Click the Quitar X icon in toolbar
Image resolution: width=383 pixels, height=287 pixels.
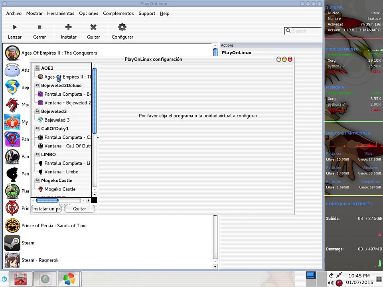(93, 27)
